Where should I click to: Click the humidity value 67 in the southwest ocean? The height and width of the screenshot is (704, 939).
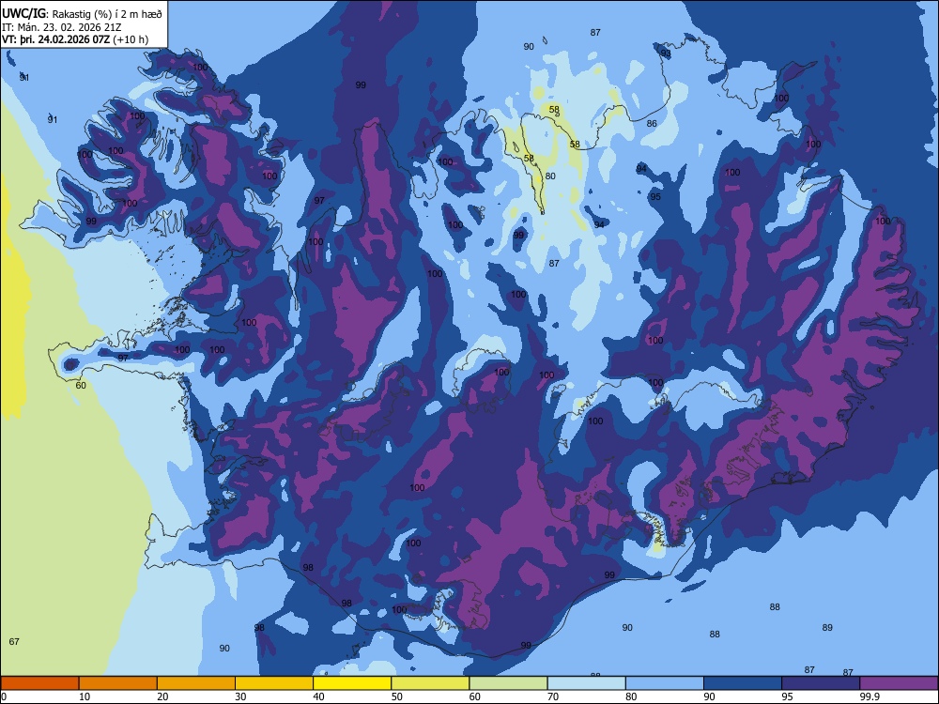click(14, 642)
